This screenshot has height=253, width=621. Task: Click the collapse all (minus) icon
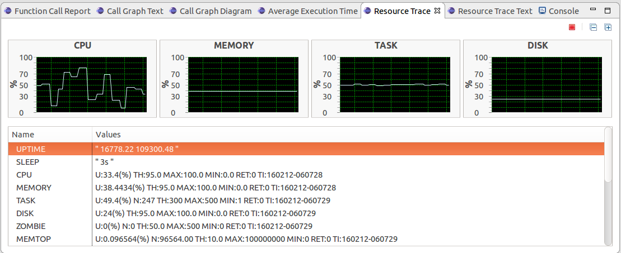[594, 27]
